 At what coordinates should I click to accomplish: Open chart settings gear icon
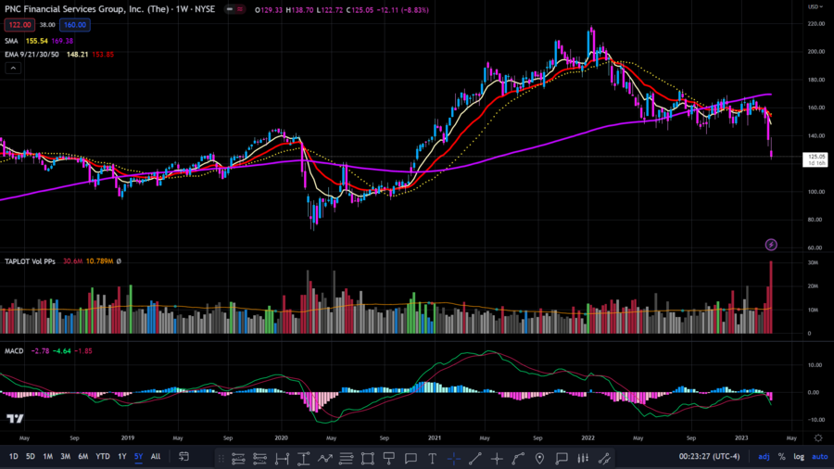[818, 438]
